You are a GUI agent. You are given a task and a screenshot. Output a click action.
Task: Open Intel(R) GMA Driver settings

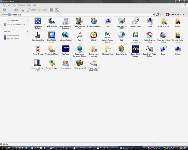[x=52, y=37]
